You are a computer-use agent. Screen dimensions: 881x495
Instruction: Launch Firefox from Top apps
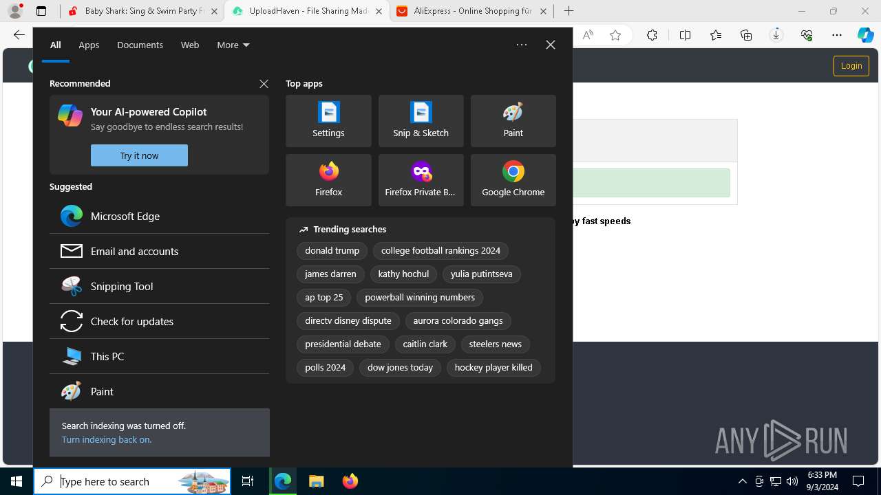tap(328, 180)
